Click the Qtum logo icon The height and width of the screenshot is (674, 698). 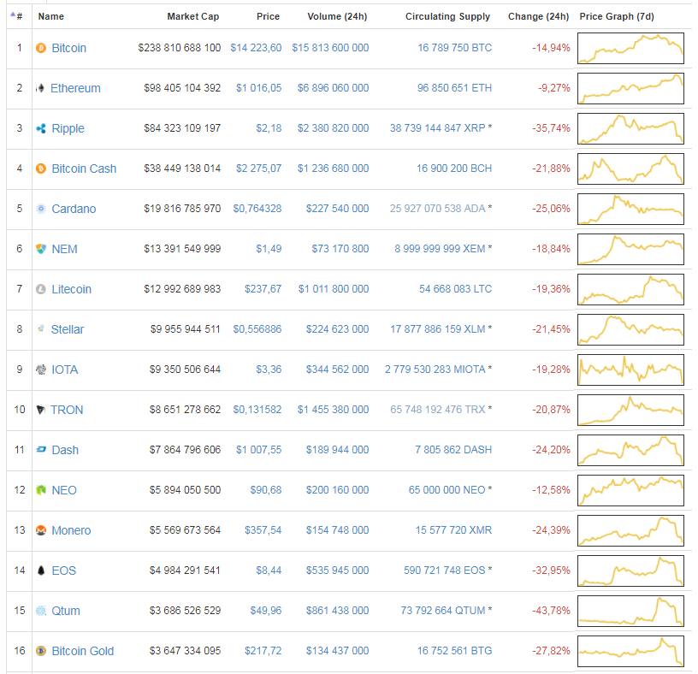pyautogui.click(x=41, y=611)
